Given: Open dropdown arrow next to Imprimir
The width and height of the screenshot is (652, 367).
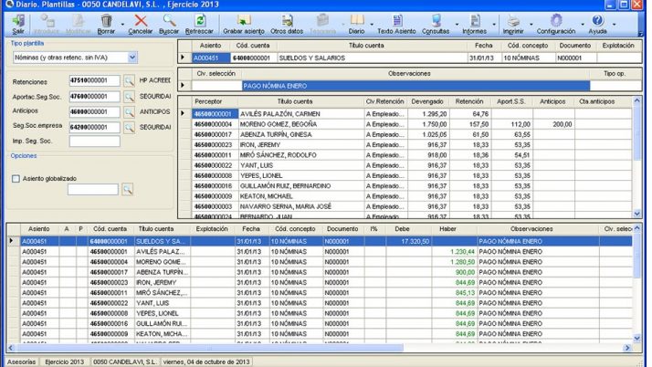Looking at the screenshot, I should (531, 25).
